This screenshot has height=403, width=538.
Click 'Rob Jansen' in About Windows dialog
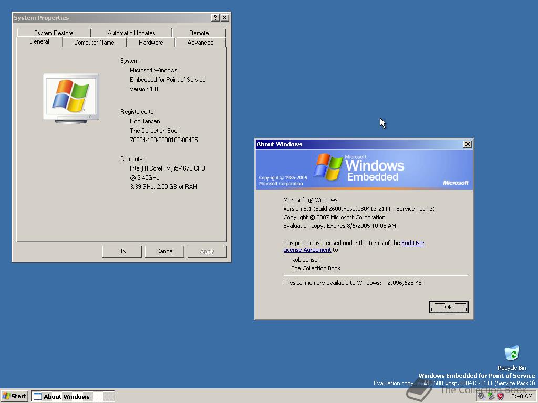[306, 260]
